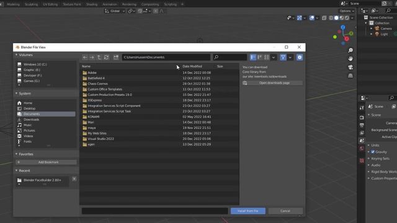
Task: Click the file search field
Action: 230,58
